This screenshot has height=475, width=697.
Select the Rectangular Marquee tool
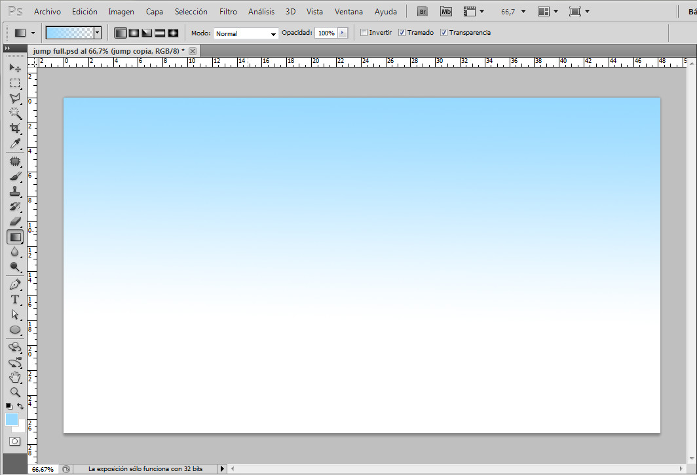coord(15,83)
